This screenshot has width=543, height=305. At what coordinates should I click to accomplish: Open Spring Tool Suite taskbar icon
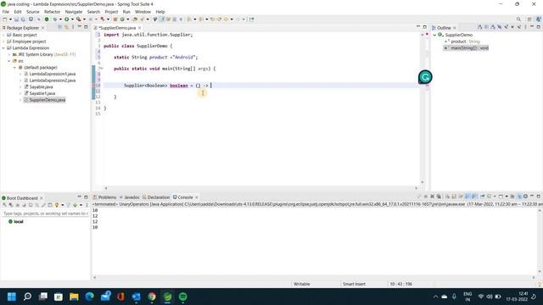pos(167,297)
